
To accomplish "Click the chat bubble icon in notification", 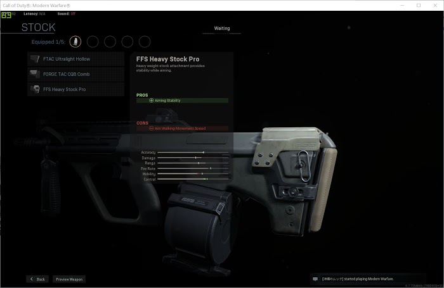I will [x=315, y=279].
